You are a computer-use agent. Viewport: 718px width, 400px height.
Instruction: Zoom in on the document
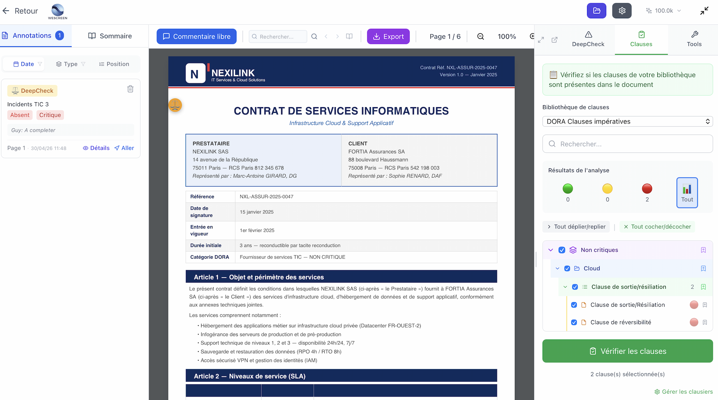click(532, 37)
